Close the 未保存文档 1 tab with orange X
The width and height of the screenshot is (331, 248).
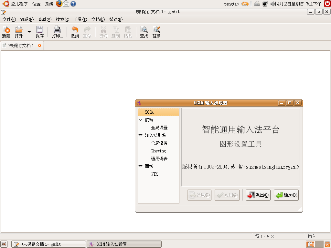[39, 46]
